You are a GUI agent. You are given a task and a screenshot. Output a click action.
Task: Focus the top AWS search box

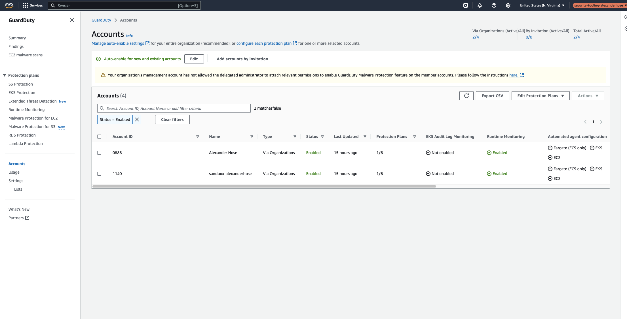tap(124, 5)
